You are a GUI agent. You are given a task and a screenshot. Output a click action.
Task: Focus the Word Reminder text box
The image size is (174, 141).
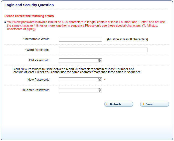coord(103,50)
